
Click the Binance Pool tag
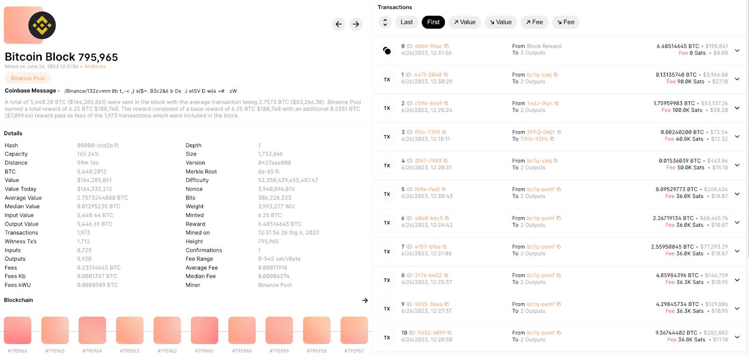coord(28,78)
